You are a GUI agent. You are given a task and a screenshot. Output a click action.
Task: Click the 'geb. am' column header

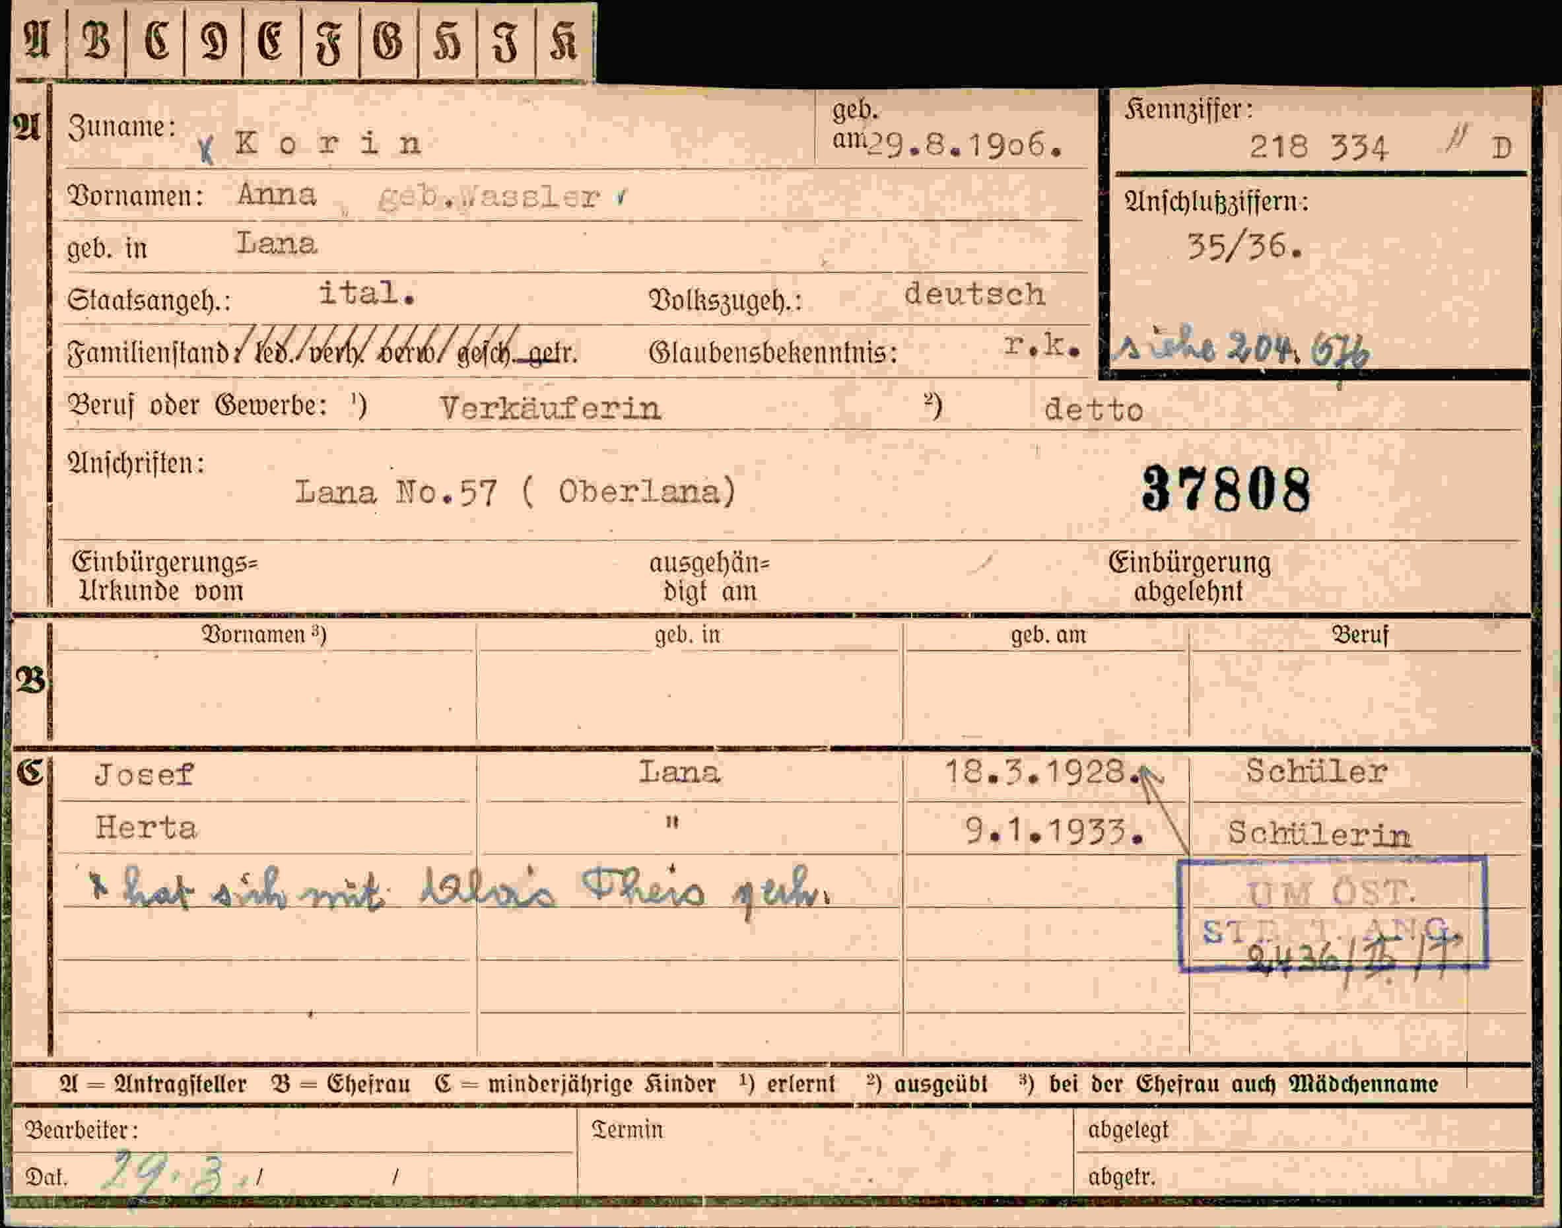coord(1048,636)
